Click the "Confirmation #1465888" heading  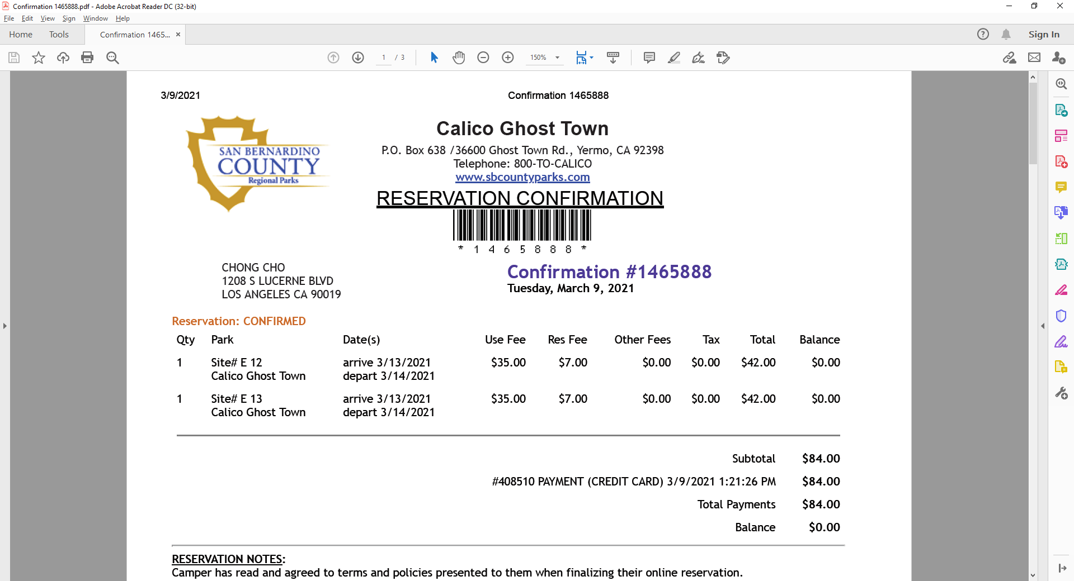609,272
